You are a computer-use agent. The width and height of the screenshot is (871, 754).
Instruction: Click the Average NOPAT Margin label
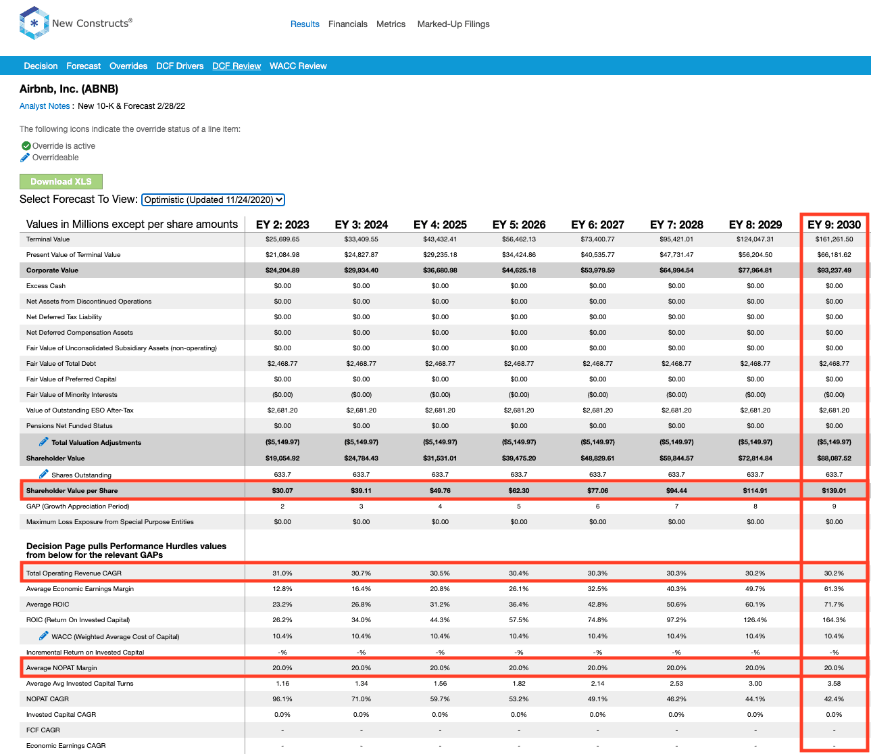61,668
